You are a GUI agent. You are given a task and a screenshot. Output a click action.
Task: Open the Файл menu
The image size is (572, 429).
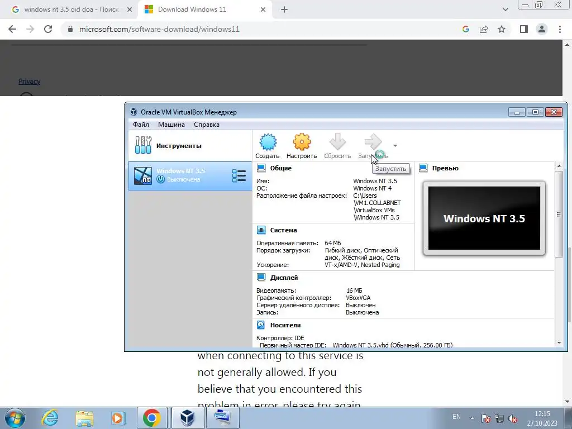point(141,125)
